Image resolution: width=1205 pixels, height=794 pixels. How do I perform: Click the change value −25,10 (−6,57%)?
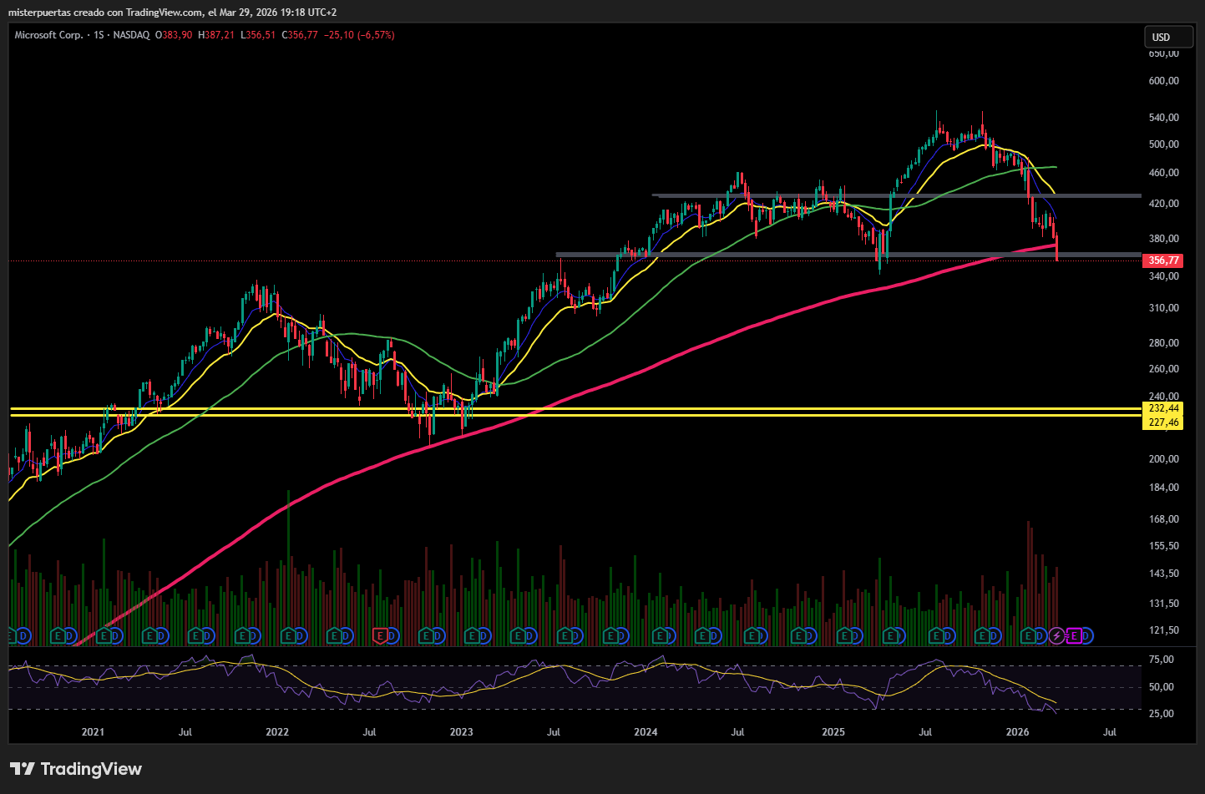coord(359,35)
